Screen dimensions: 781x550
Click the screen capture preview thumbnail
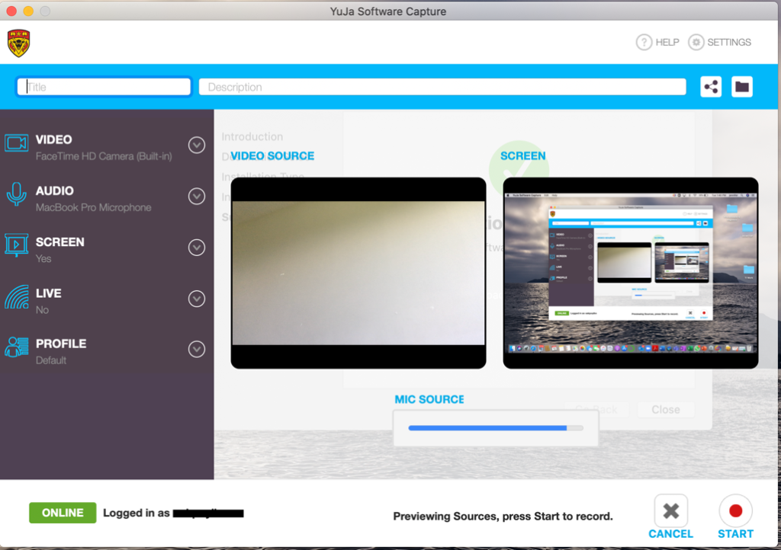click(x=631, y=273)
